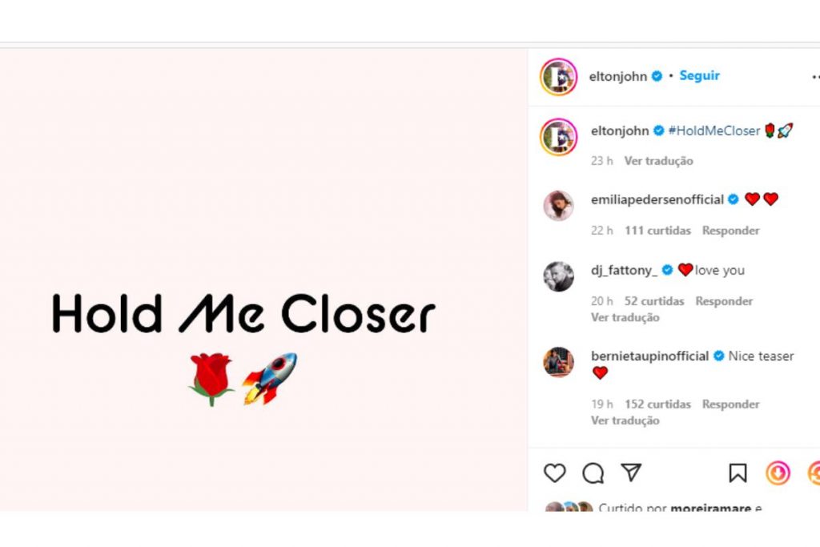
Task: Open dj_fattony_'s profile avatar
Action: 558,277
